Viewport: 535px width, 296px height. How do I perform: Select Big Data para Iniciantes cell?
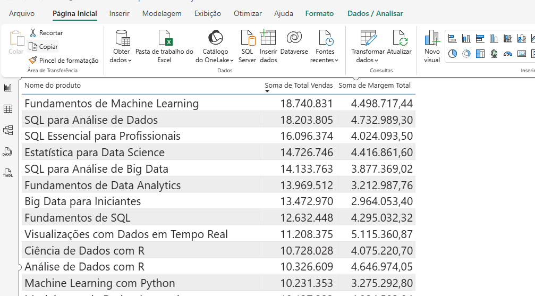[82, 201]
